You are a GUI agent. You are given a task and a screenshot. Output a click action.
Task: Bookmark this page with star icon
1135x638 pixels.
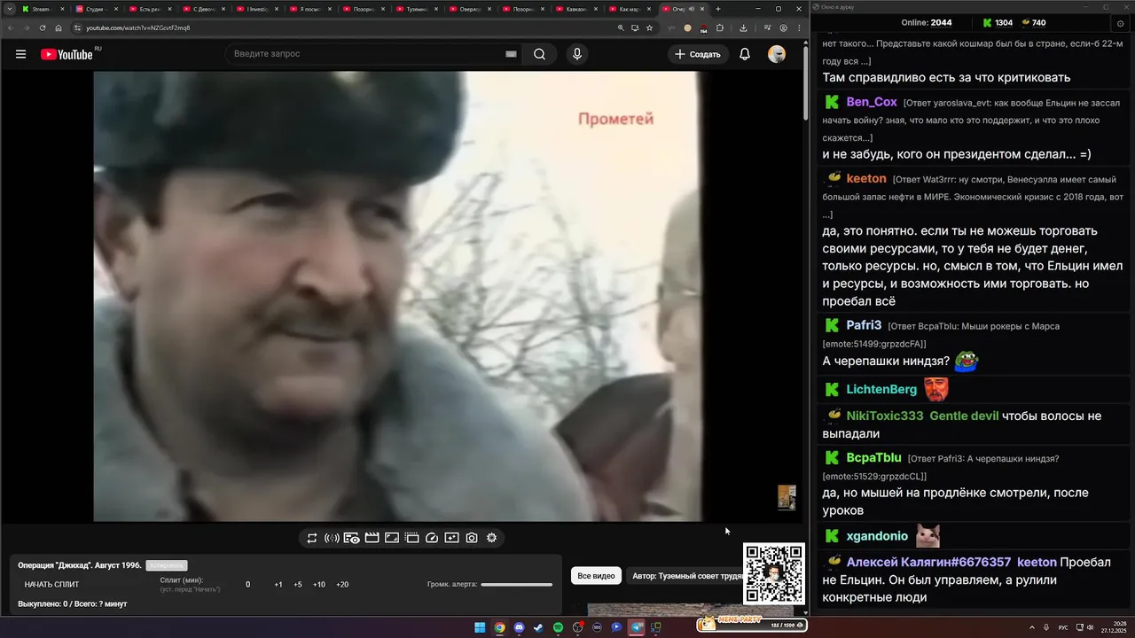pyautogui.click(x=649, y=27)
